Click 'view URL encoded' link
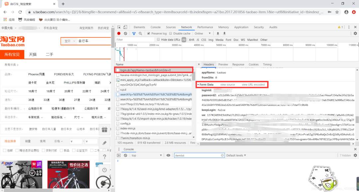The image size is (359, 192). pyautogui.click(x=253, y=85)
